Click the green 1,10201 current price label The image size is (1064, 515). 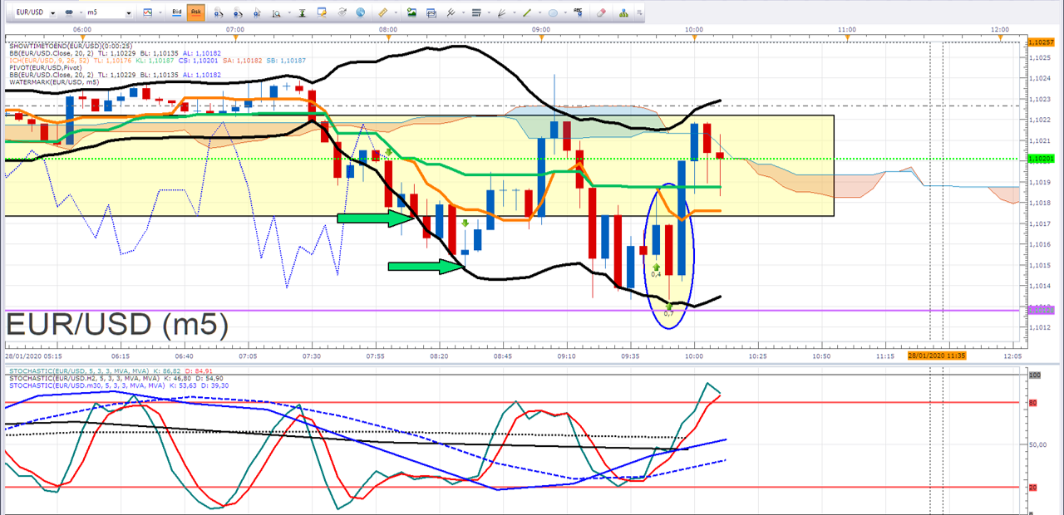(x=1040, y=159)
